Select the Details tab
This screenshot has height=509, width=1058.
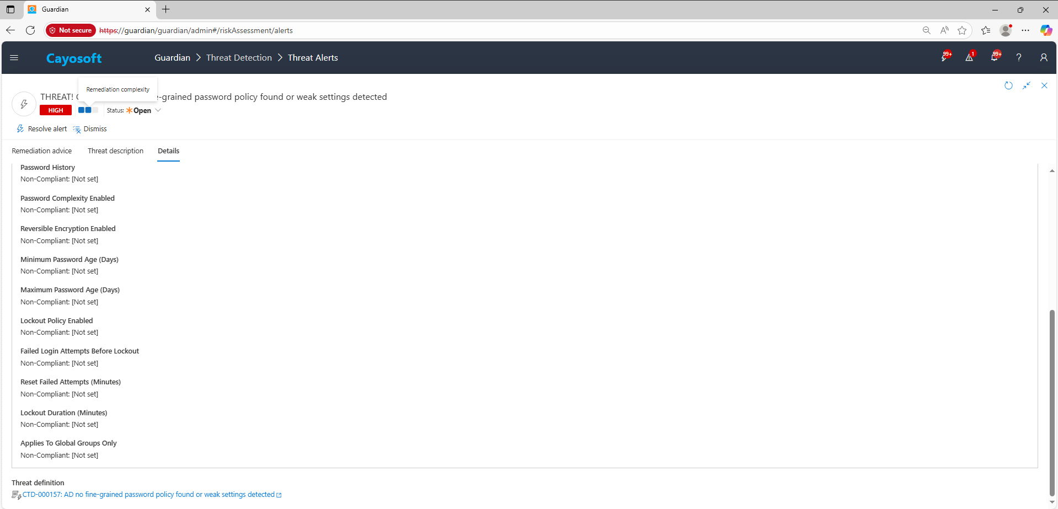(168, 151)
